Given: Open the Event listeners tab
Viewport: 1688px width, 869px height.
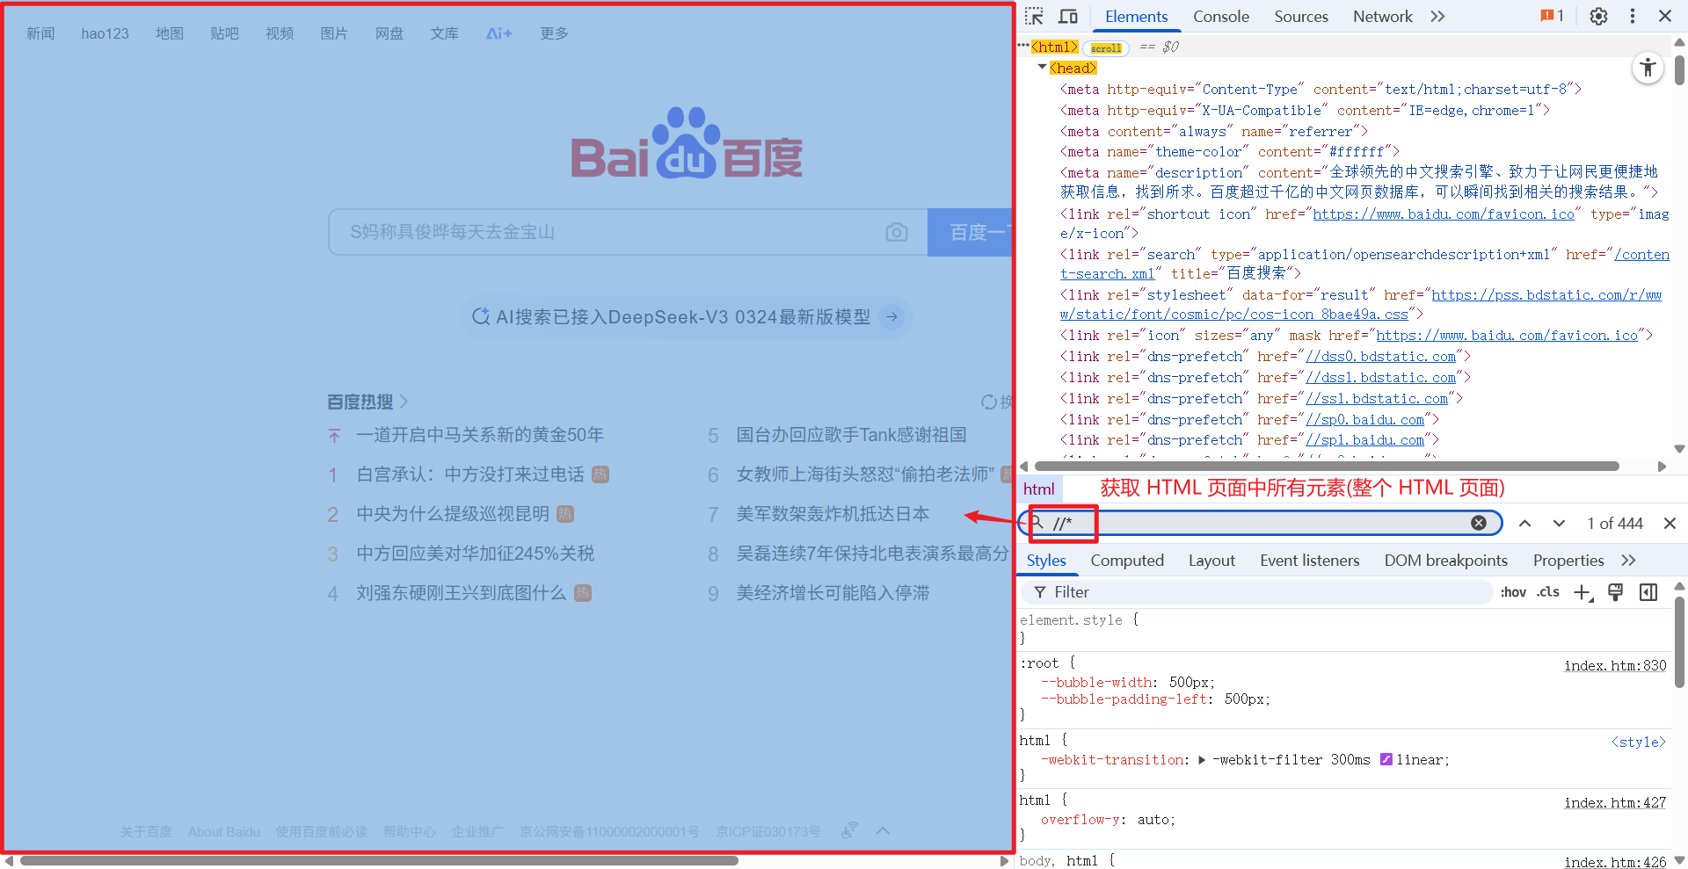Looking at the screenshot, I should [1309, 561].
